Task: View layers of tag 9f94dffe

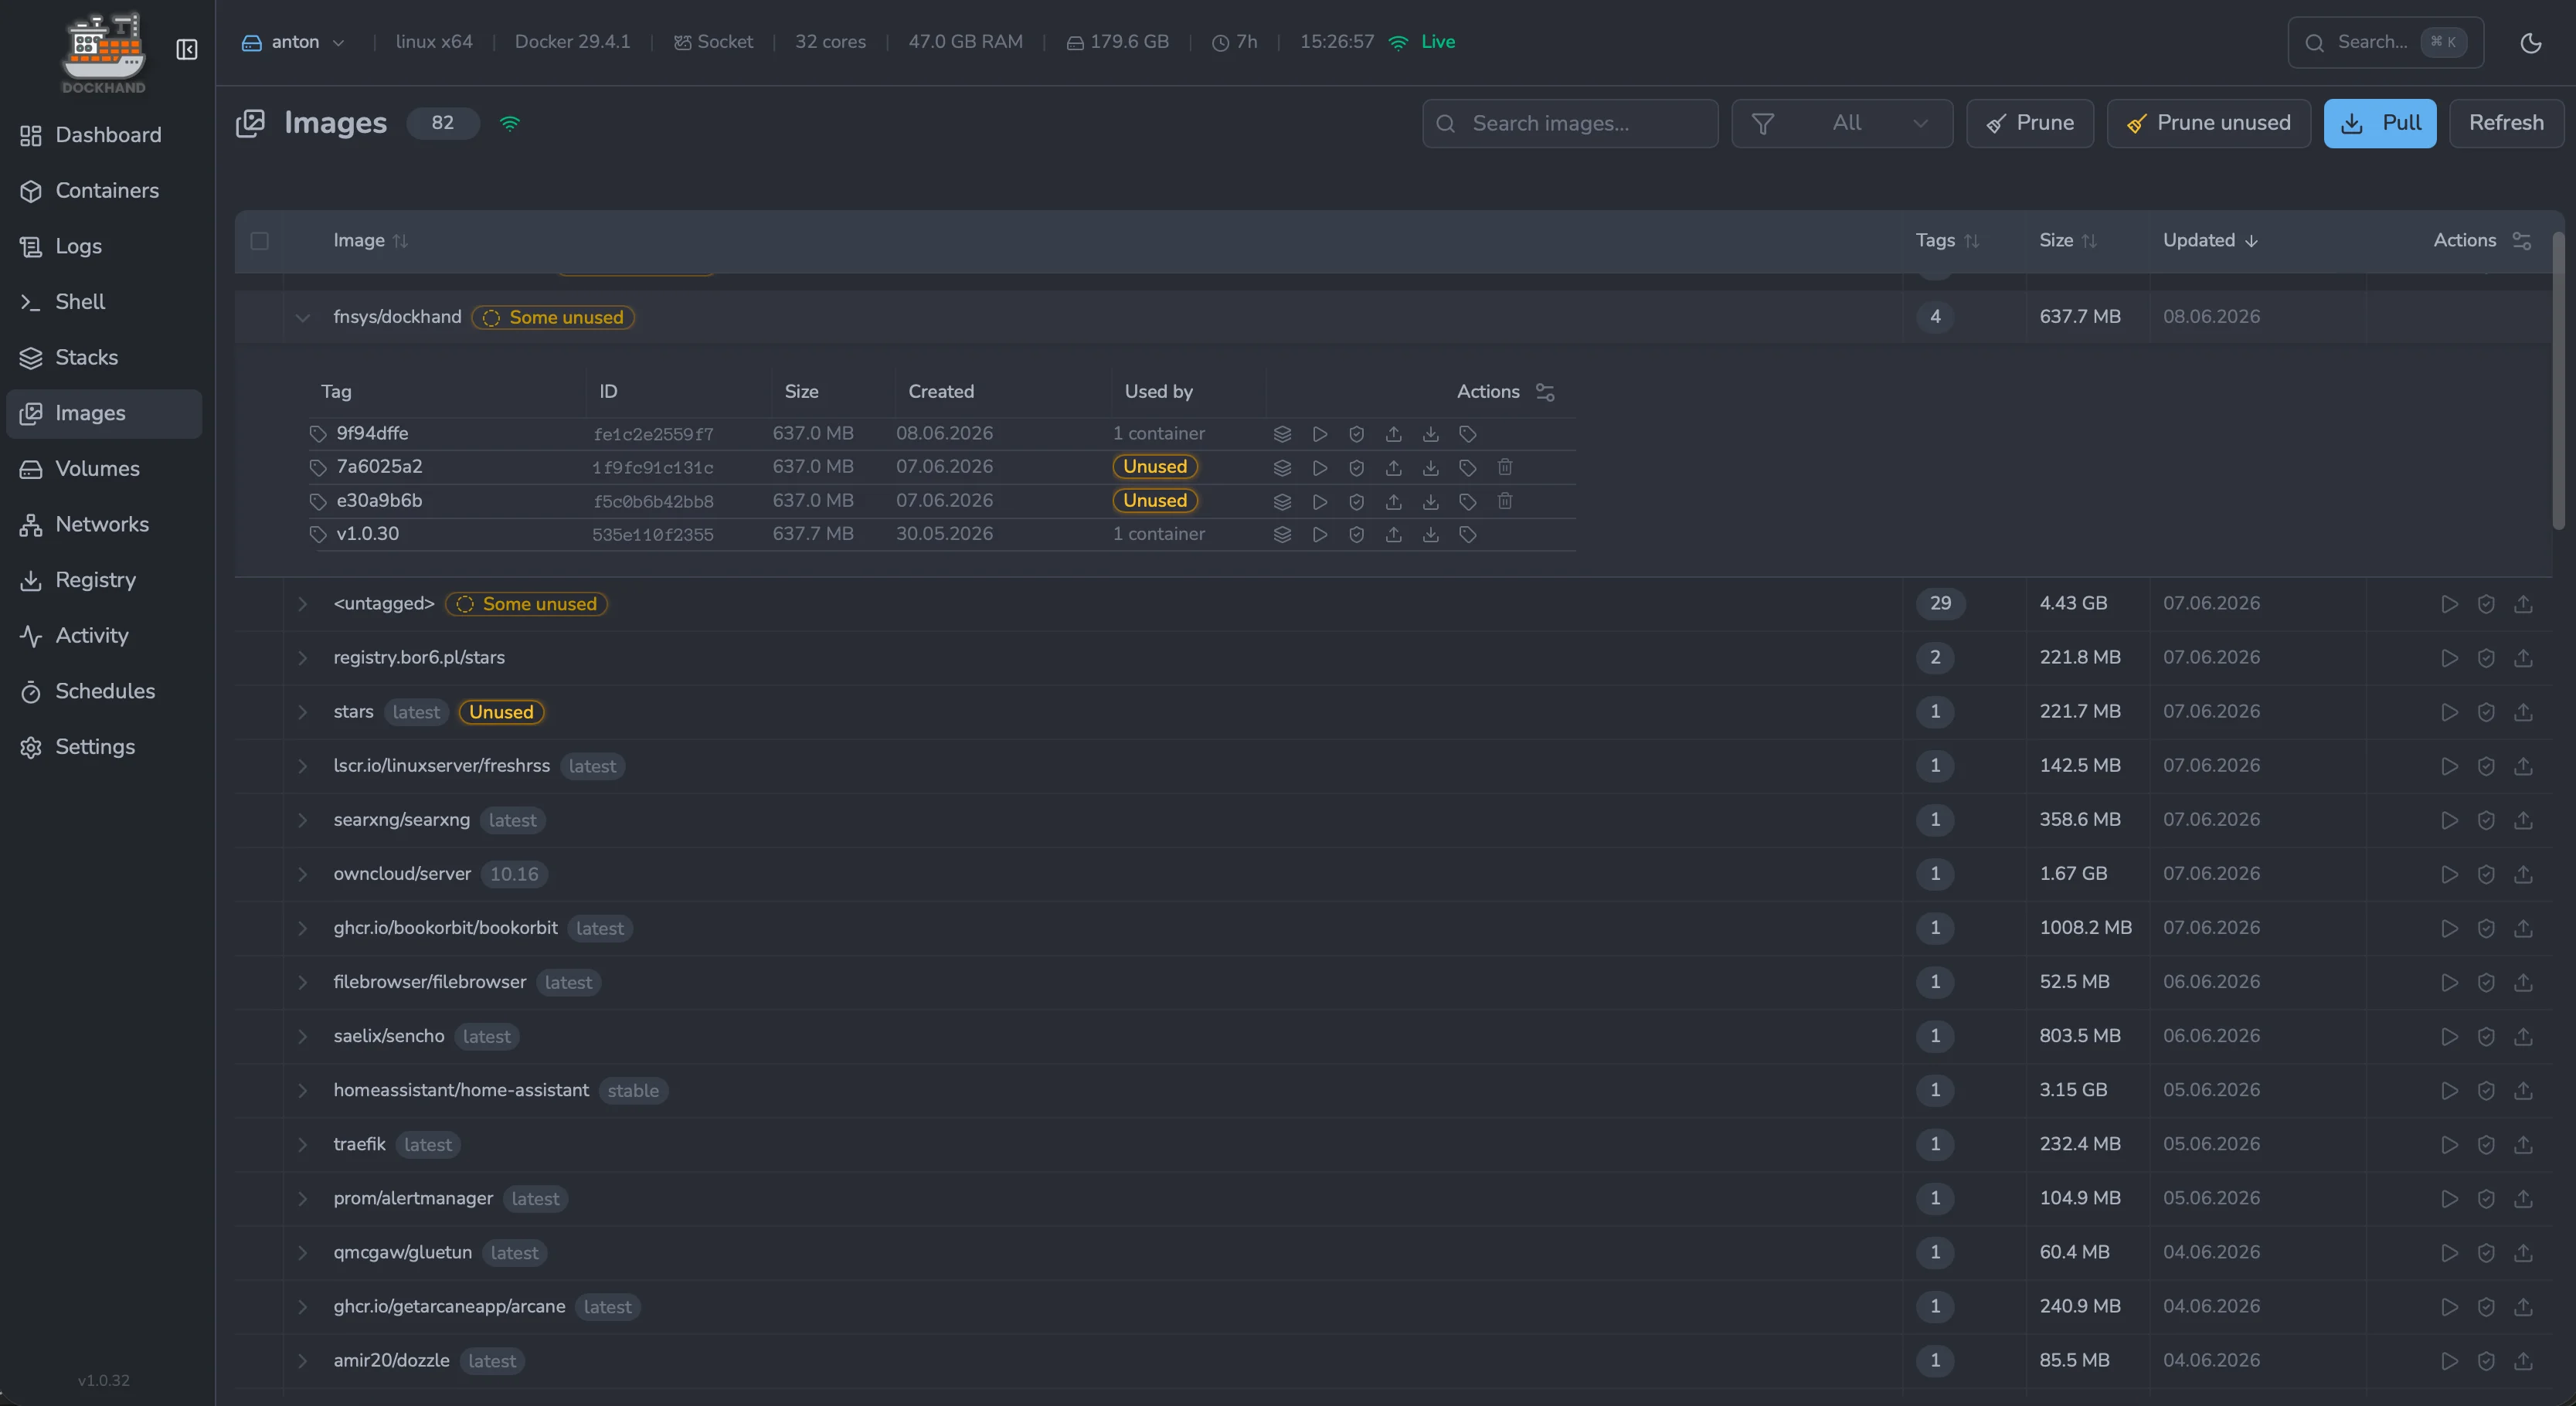Action: [1282, 434]
